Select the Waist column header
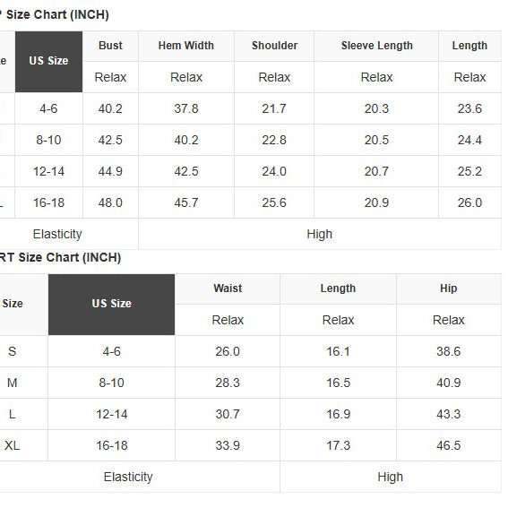The width and height of the screenshot is (508, 508). [x=228, y=288]
